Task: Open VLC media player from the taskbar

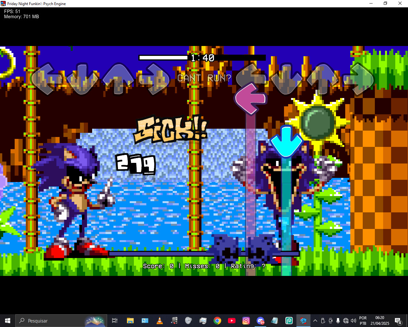Action: 159,321
